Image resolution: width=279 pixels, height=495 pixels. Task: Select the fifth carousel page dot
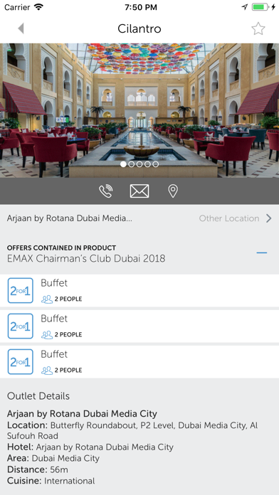coord(155,164)
